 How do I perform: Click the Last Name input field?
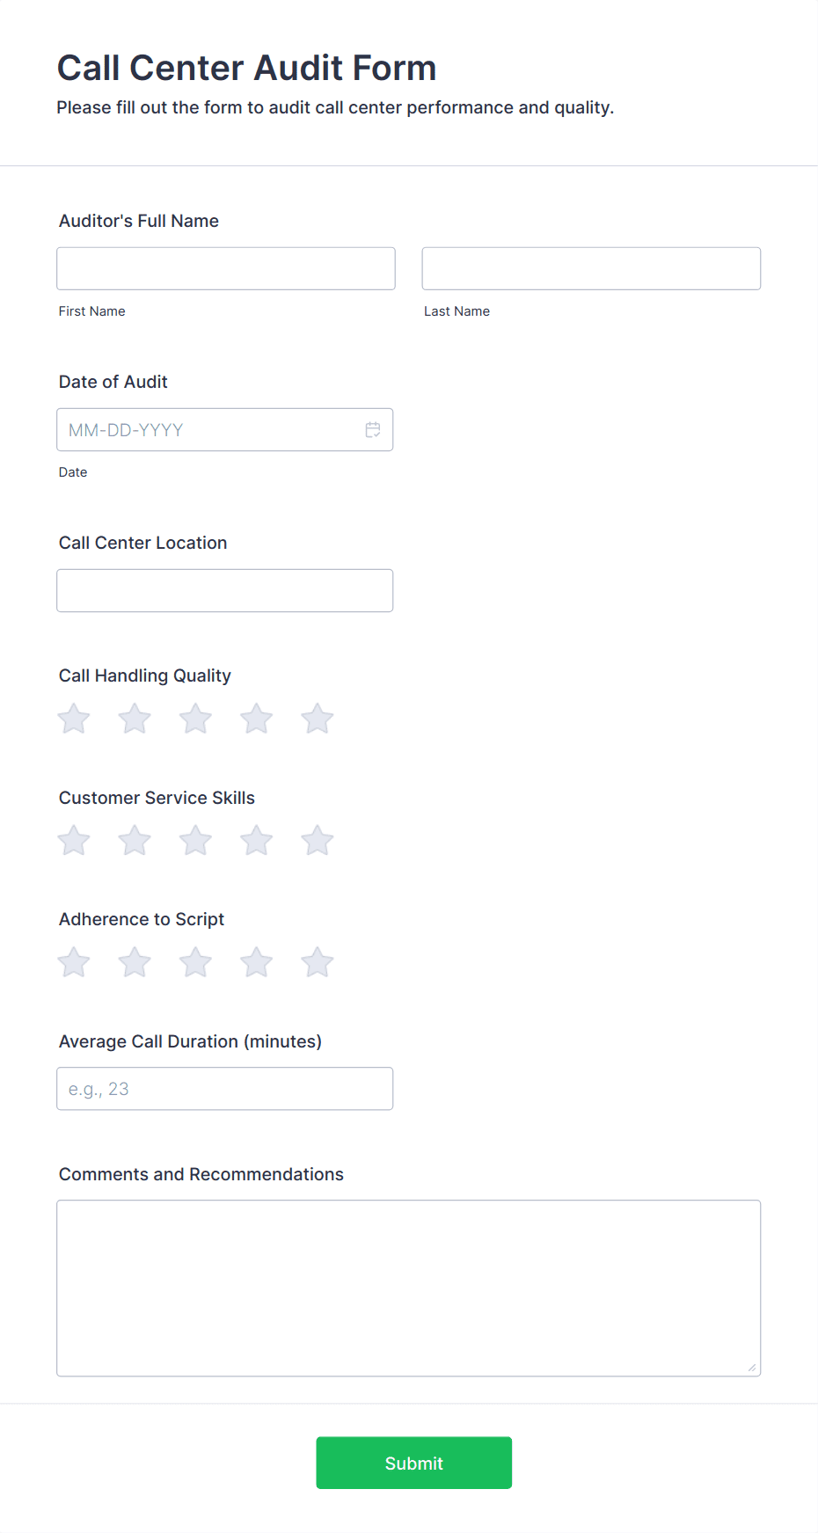(x=590, y=267)
